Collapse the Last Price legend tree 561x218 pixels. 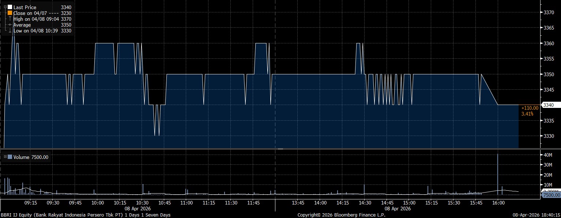(5, 7)
